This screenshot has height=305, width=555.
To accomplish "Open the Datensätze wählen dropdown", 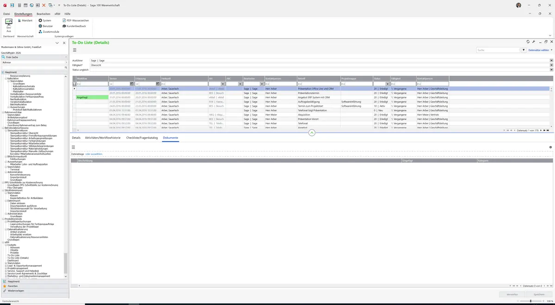I will pyautogui.click(x=540, y=50).
